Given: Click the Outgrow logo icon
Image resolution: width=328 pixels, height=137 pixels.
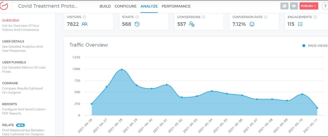Looking at the screenshot, I should [x=5, y=6].
